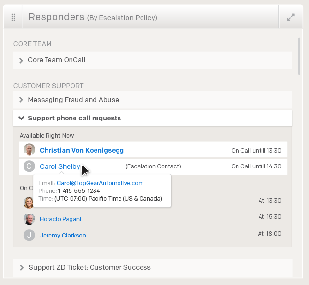
Task: Open Horacio Pagani's profile link
Action: coord(61,219)
